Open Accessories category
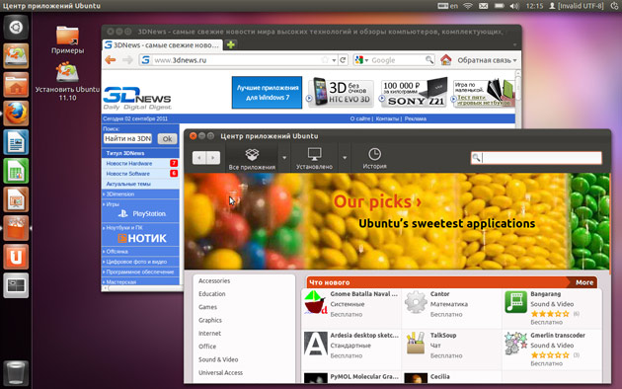Viewport: 622px width, 389px height. pos(214,280)
